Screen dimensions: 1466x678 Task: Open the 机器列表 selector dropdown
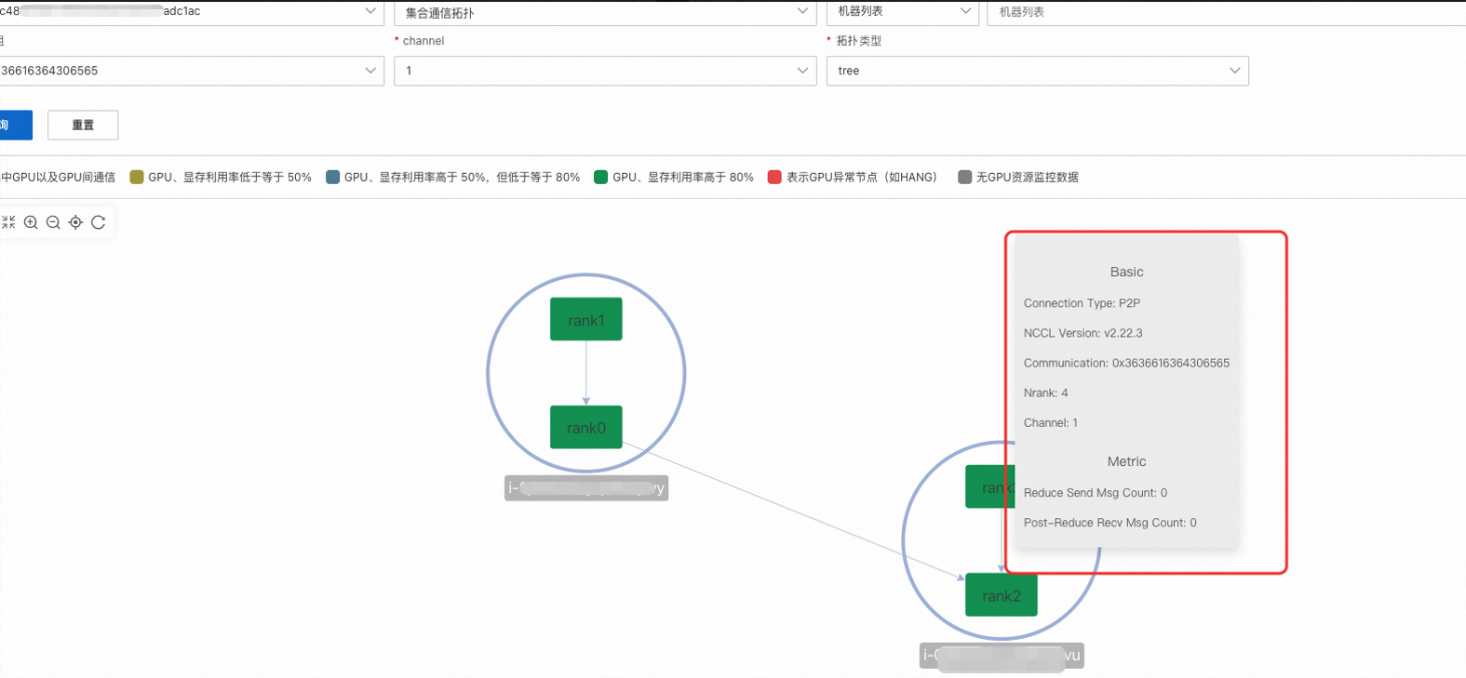point(903,12)
